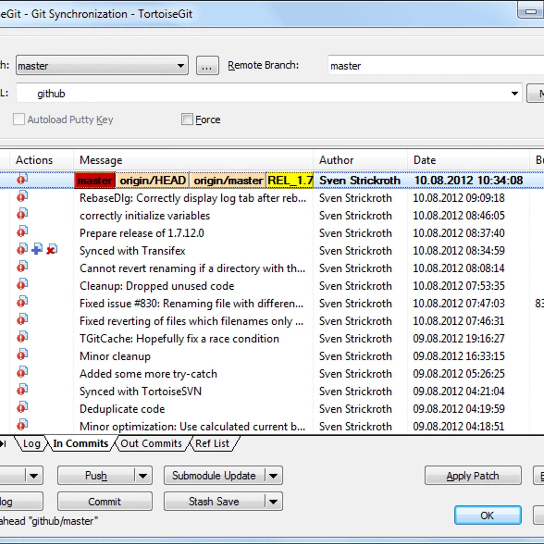Click the yellow REL_1.7 tag label
This screenshot has width=544, height=544.
(290, 180)
